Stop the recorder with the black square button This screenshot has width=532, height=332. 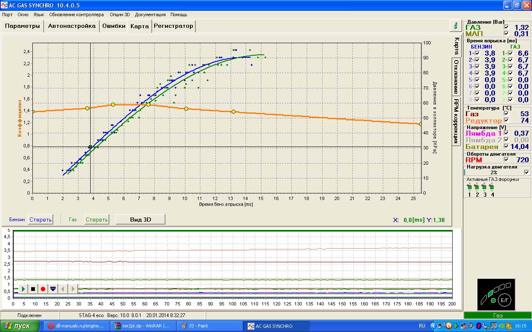pos(33,289)
